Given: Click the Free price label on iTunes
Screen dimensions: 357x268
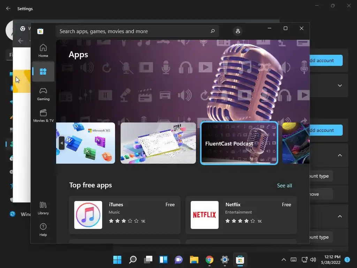Looking at the screenshot, I should point(170,204).
